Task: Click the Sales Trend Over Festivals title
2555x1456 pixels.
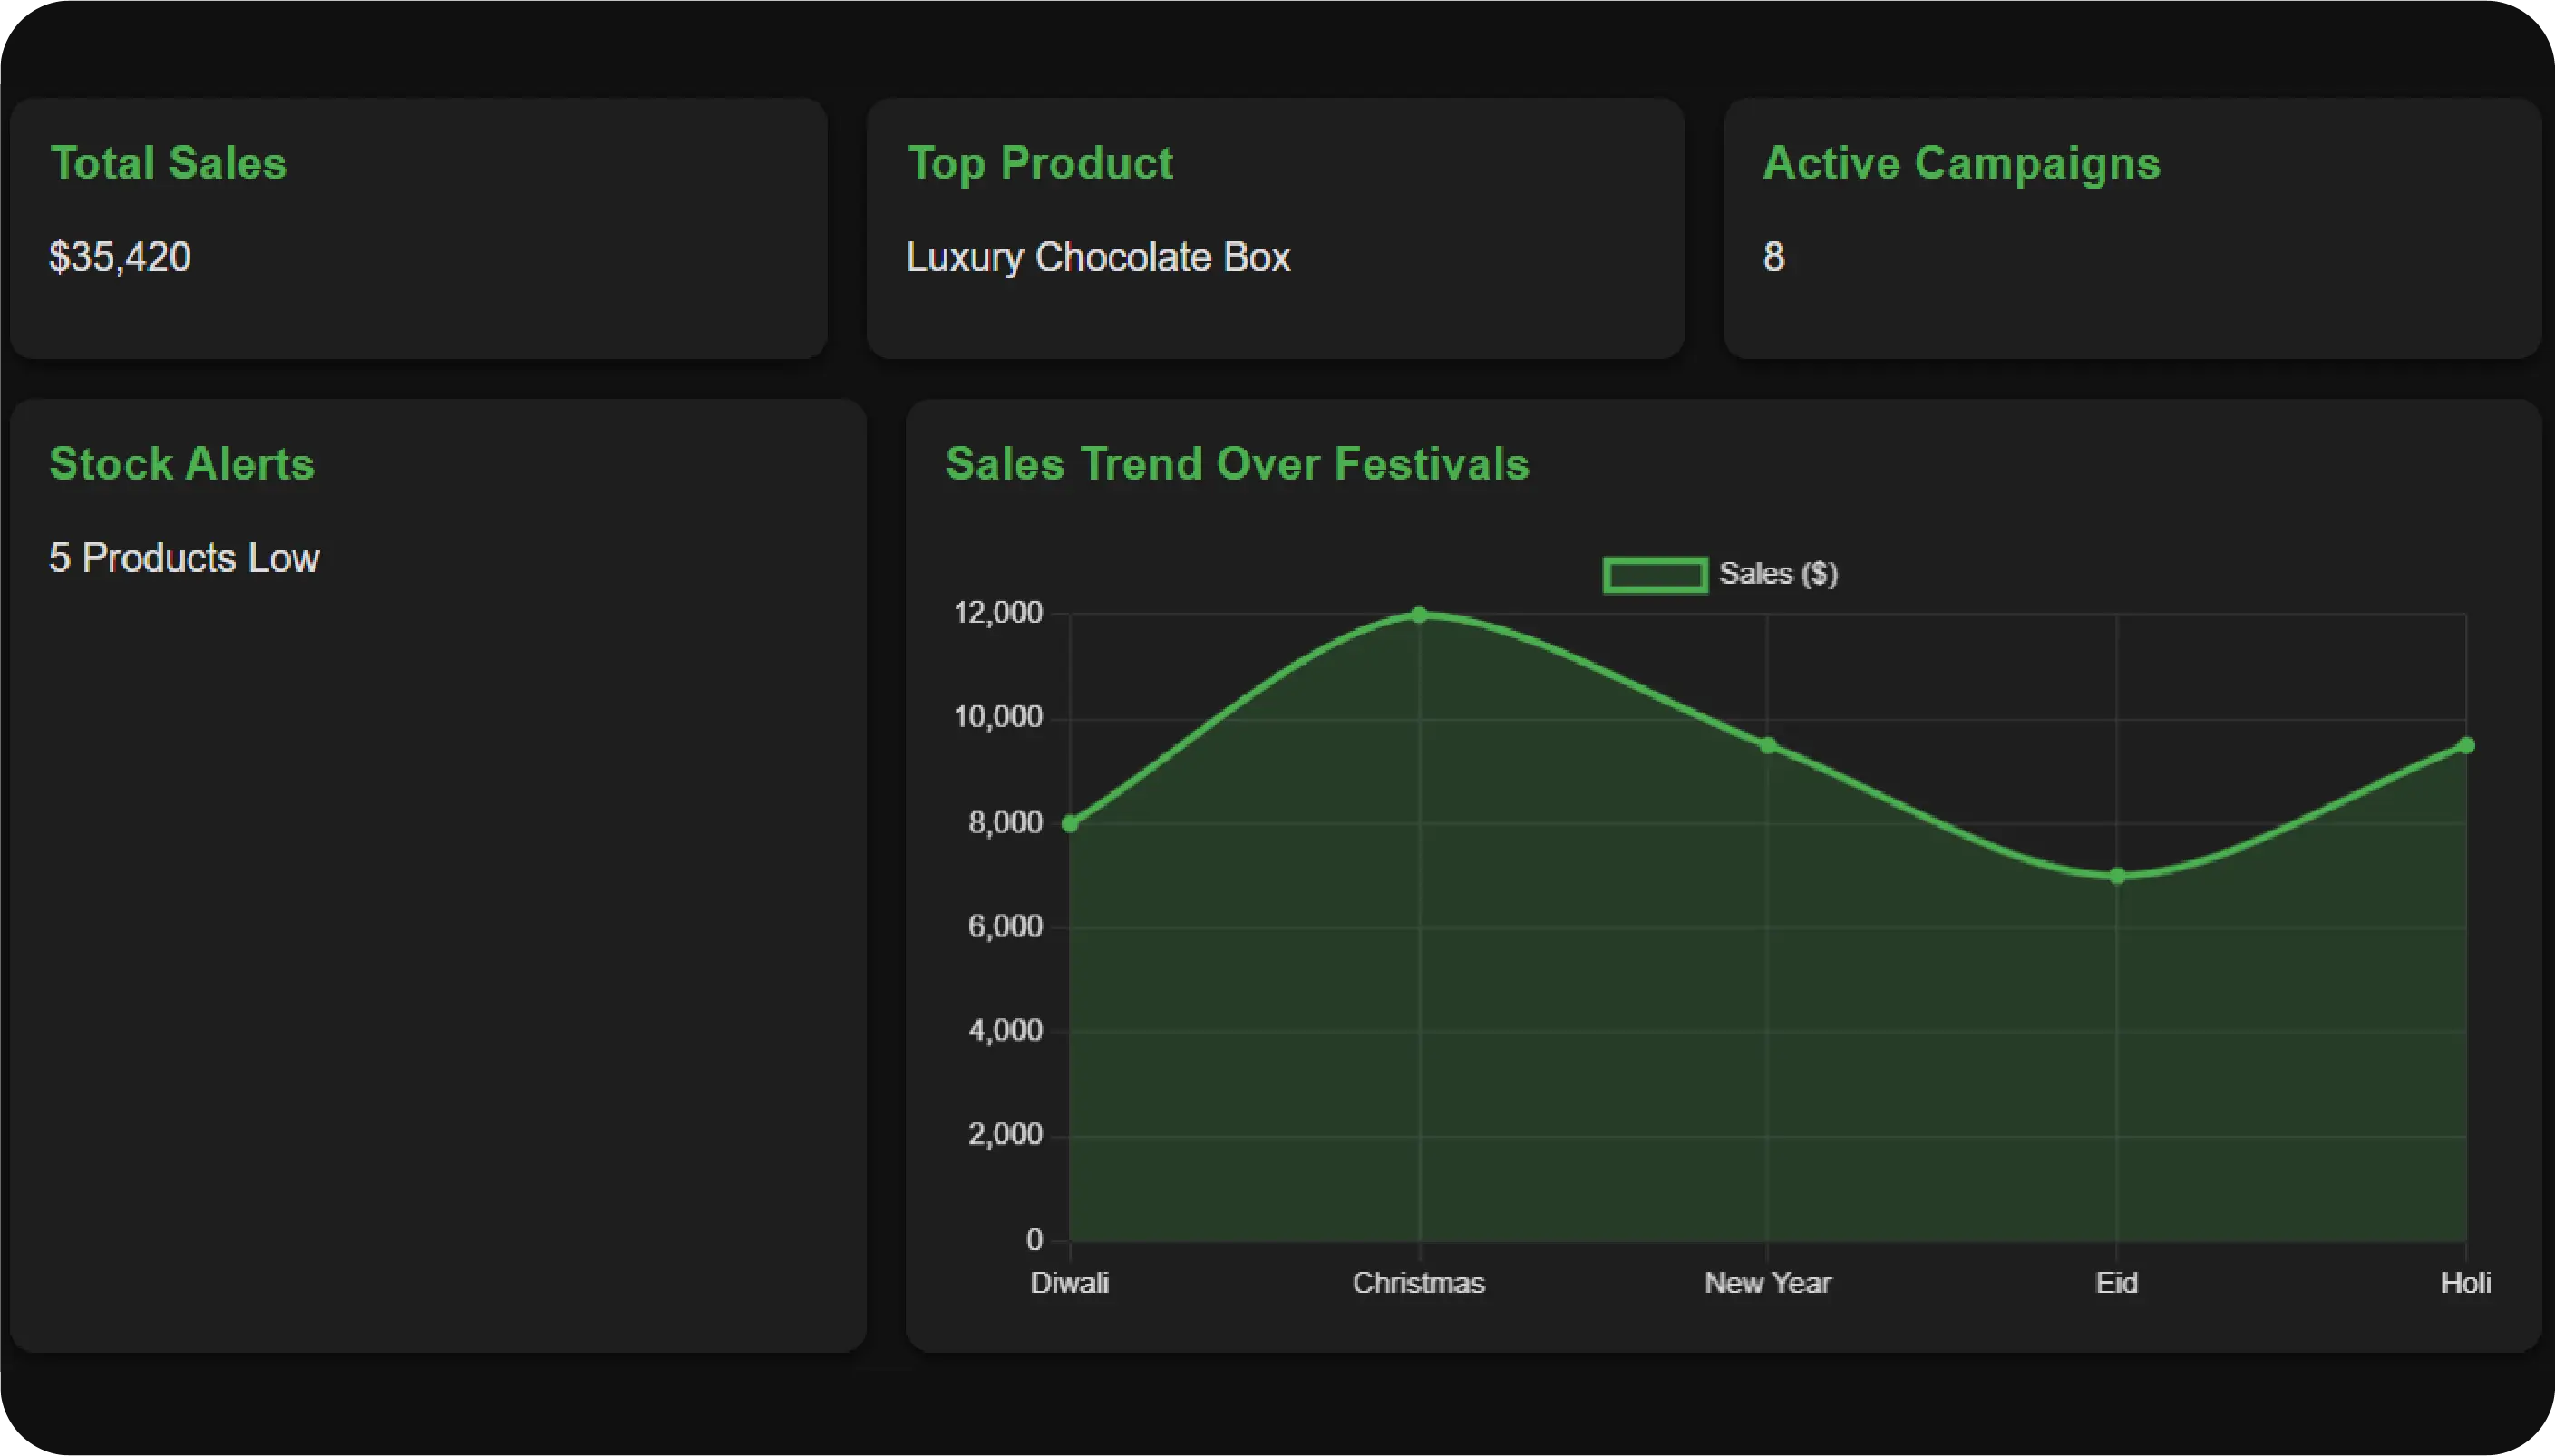Action: [1237, 464]
